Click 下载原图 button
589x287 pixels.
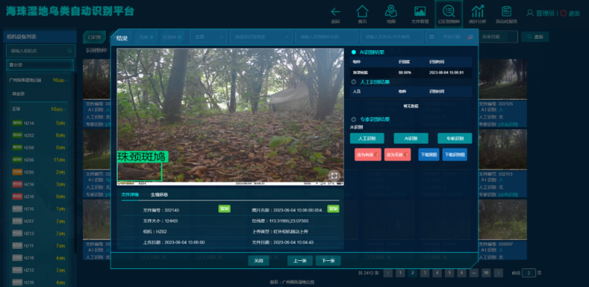pyautogui.click(x=429, y=155)
